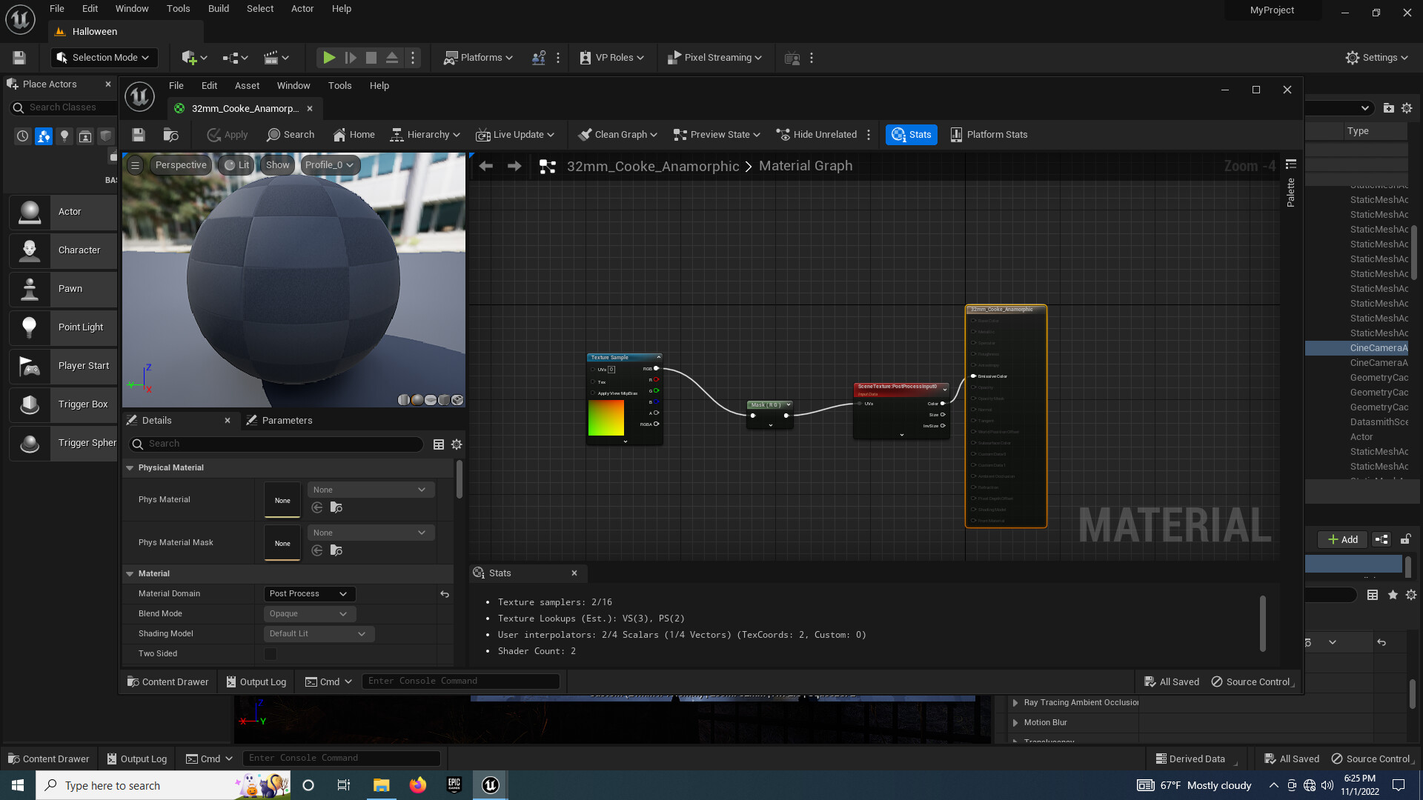The image size is (1423, 800).
Task: Click the Save material icon
Action: pyautogui.click(x=139, y=135)
